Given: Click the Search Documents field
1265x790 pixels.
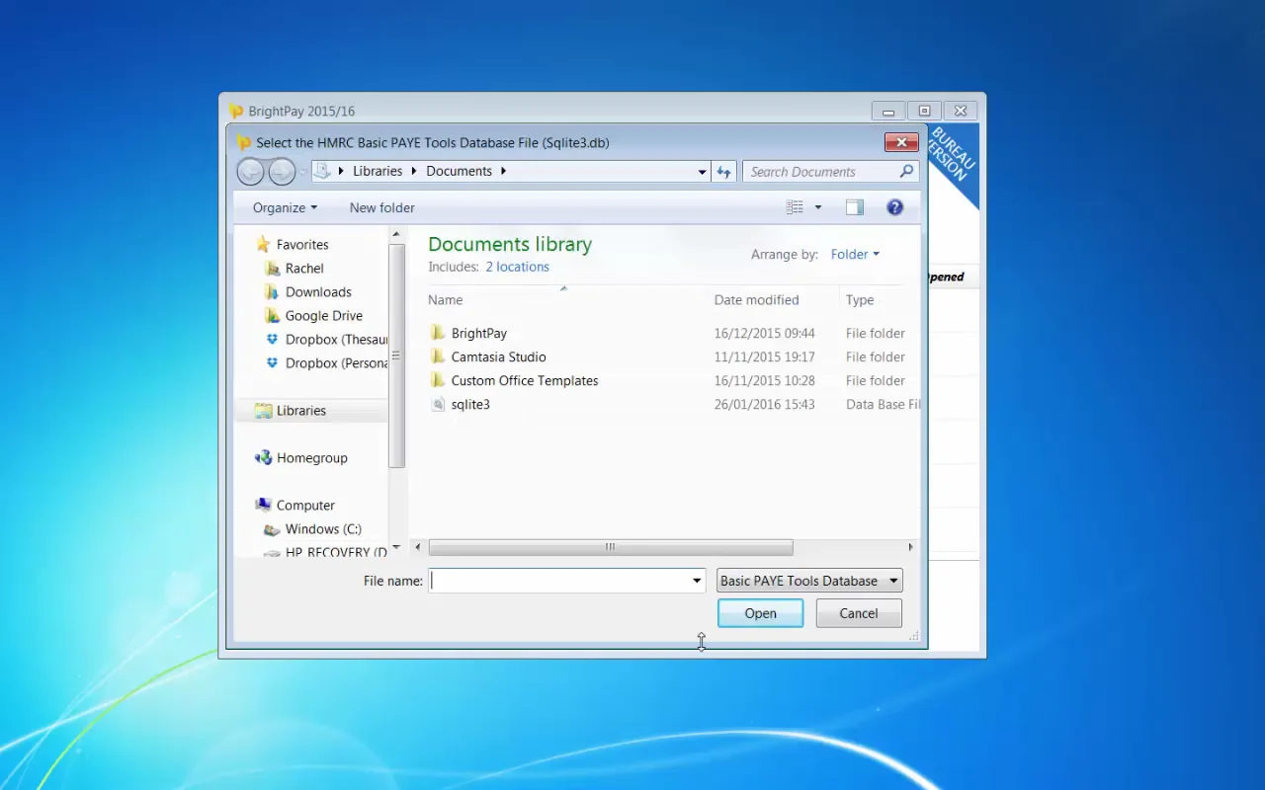Looking at the screenshot, I should point(820,172).
